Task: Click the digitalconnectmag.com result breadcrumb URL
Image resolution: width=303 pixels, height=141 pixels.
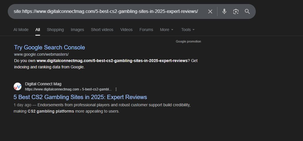Action: [68, 89]
